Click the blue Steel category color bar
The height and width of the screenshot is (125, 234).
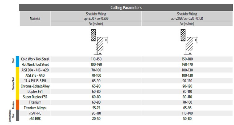18,62
